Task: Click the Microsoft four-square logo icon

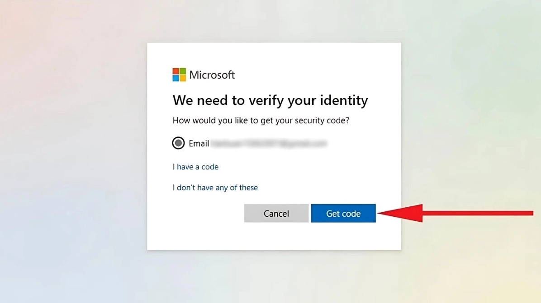Action: tap(179, 75)
